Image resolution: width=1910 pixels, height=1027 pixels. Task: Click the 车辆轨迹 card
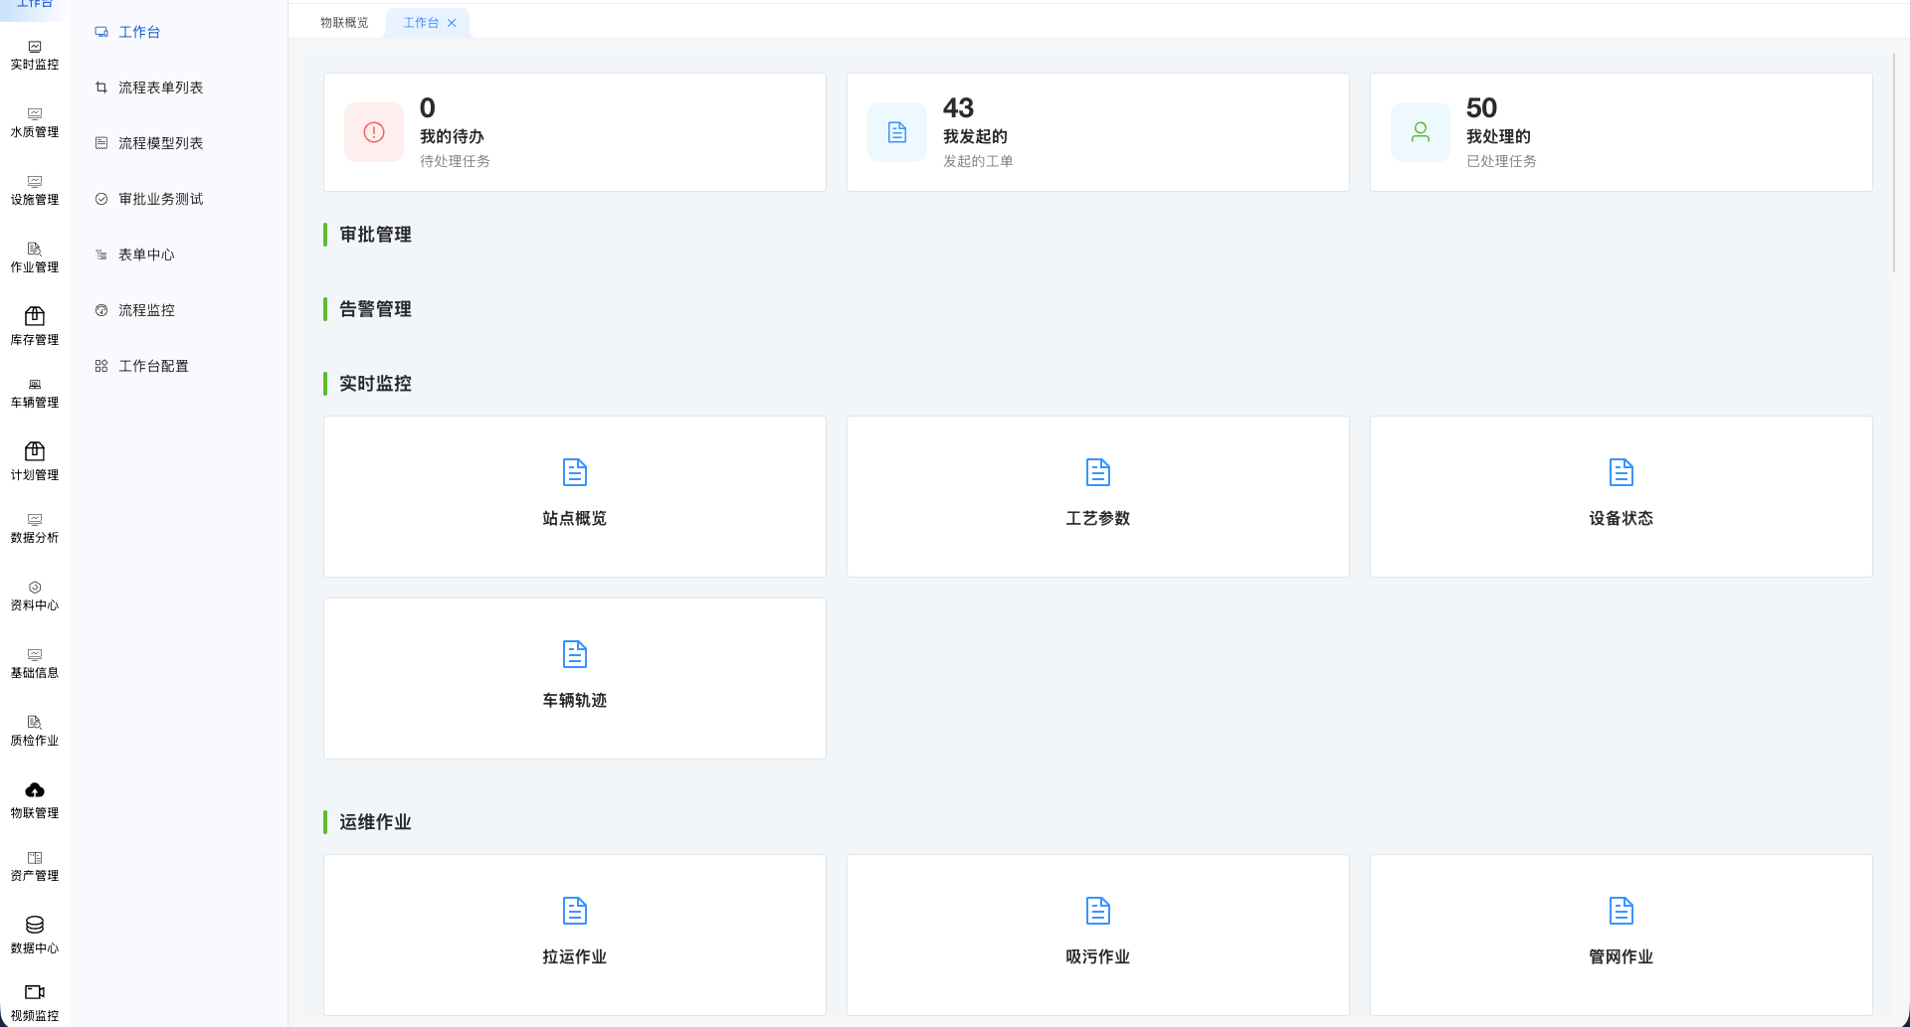click(575, 678)
